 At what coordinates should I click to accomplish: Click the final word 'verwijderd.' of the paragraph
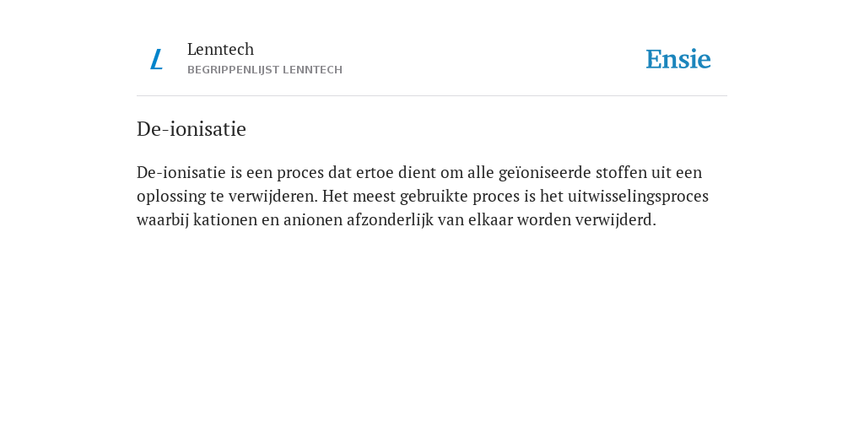[x=616, y=220]
